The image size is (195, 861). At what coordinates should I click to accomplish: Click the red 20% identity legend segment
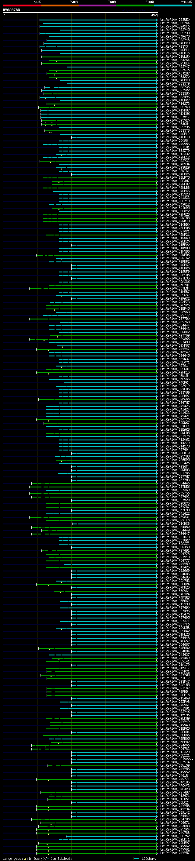(x=22, y=5)
